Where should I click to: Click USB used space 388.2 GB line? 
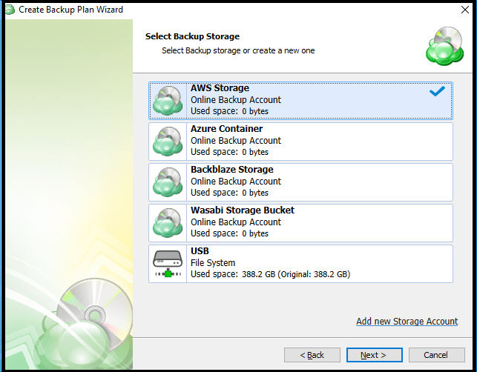(x=270, y=274)
